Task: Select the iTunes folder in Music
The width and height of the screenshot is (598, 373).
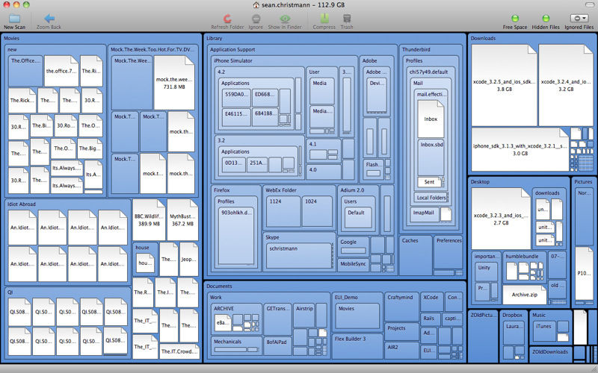Action: pyautogui.click(x=543, y=330)
